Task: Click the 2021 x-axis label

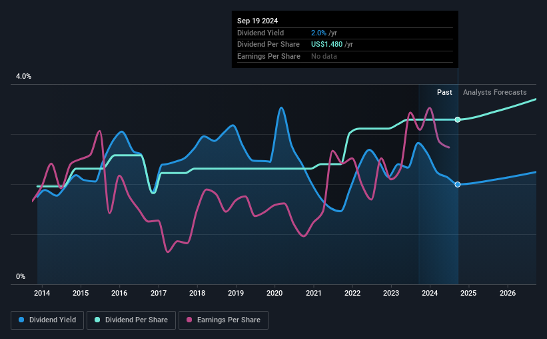Action: coord(314,293)
